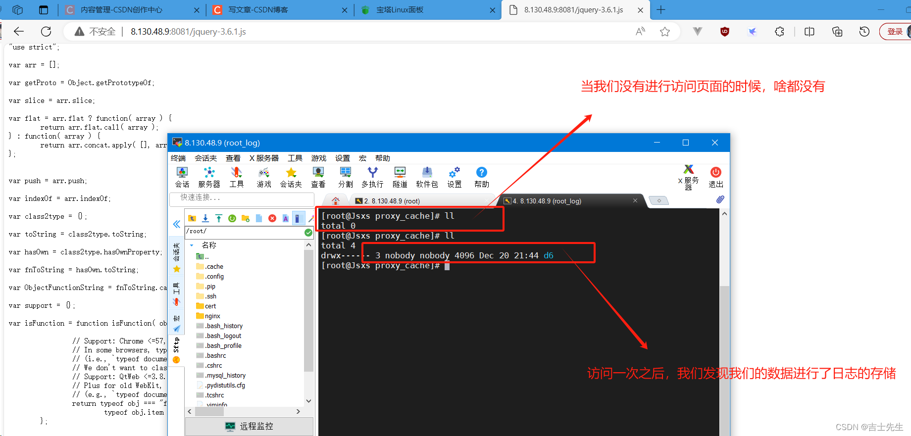This screenshot has height=436, width=911.
Task: Open the 会话夹 star toolbar icon
Action: (x=291, y=177)
